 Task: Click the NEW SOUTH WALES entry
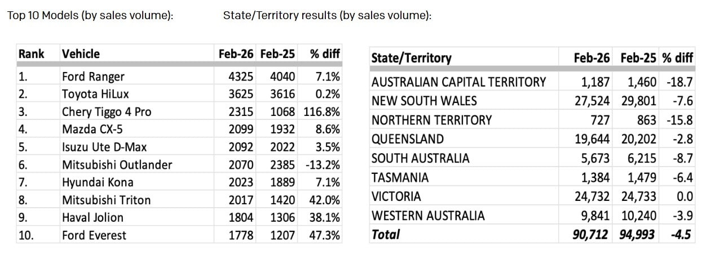click(x=424, y=101)
